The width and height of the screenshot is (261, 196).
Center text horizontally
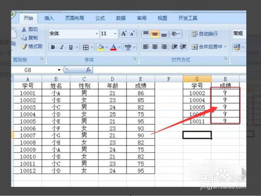(x=155, y=47)
